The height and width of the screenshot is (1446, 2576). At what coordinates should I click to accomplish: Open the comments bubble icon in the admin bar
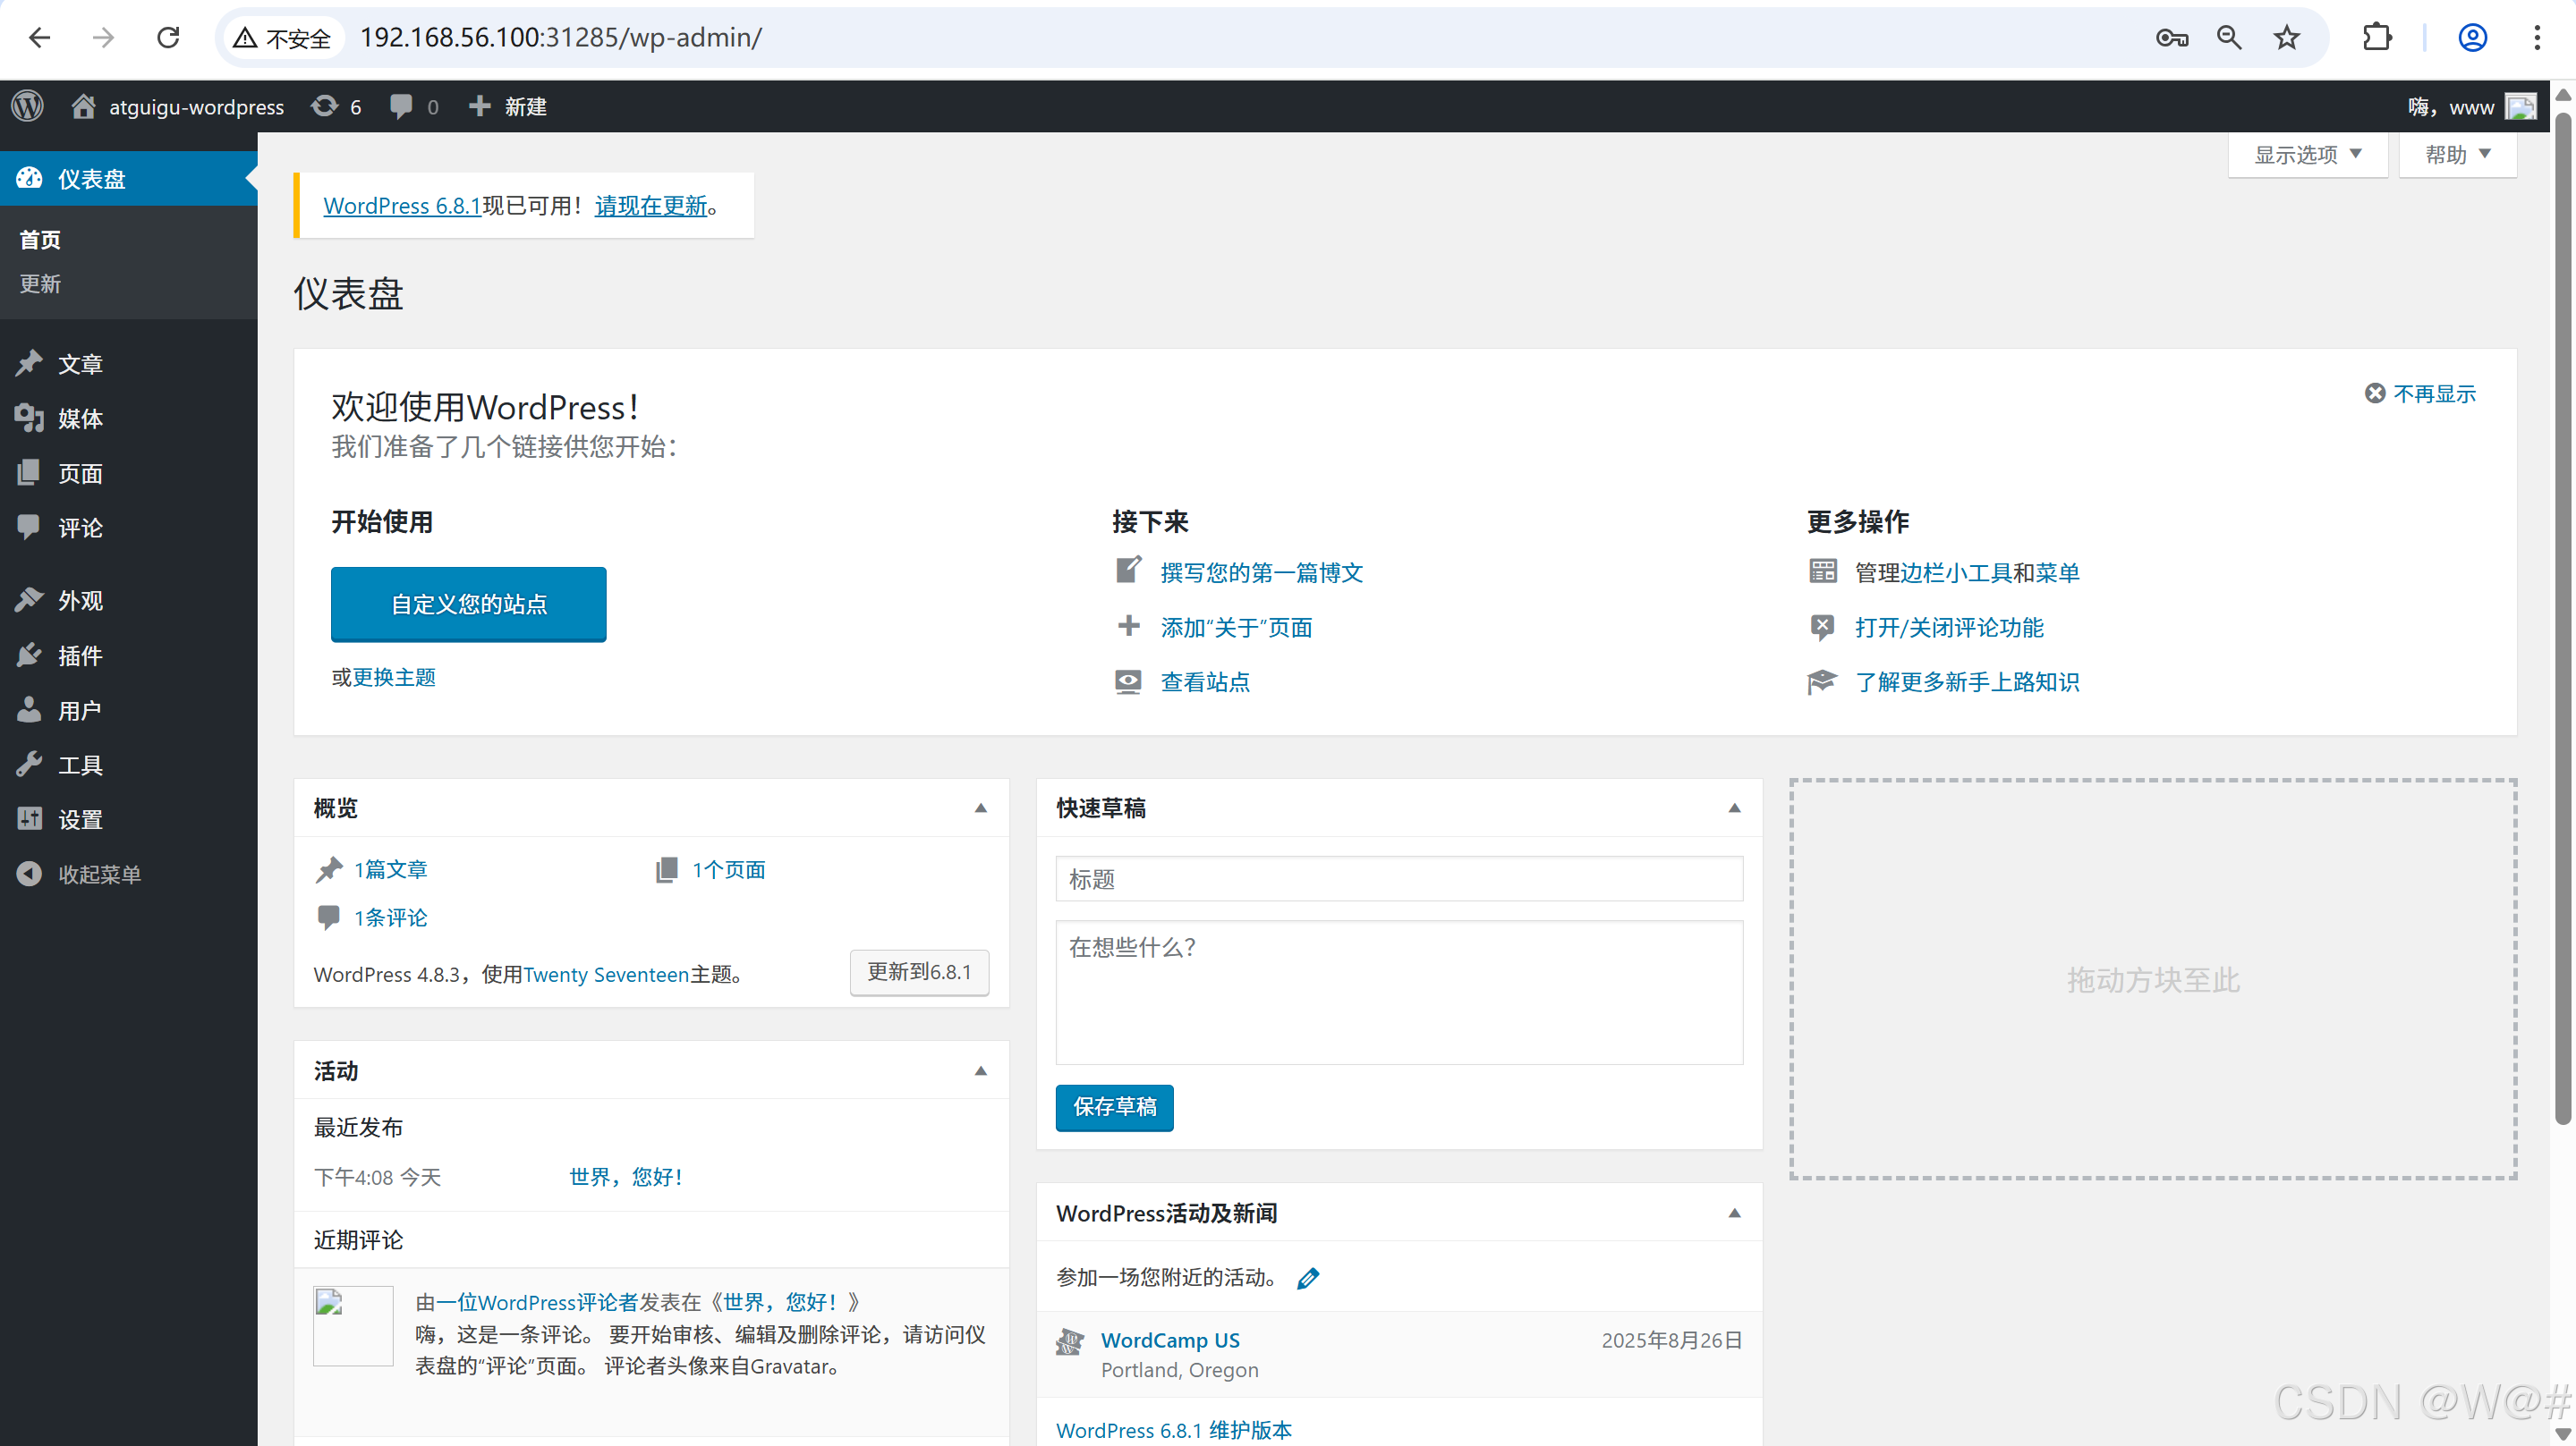pyautogui.click(x=401, y=106)
